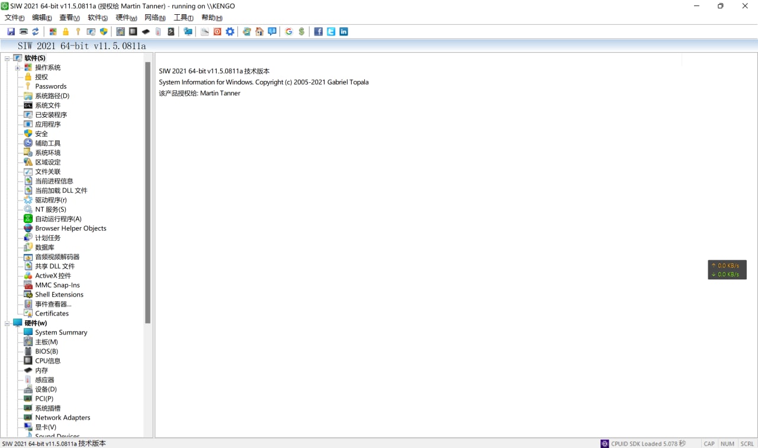This screenshot has height=448, width=758.
Task: Select ActiveX 控件 tree item
Action: tap(53, 276)
